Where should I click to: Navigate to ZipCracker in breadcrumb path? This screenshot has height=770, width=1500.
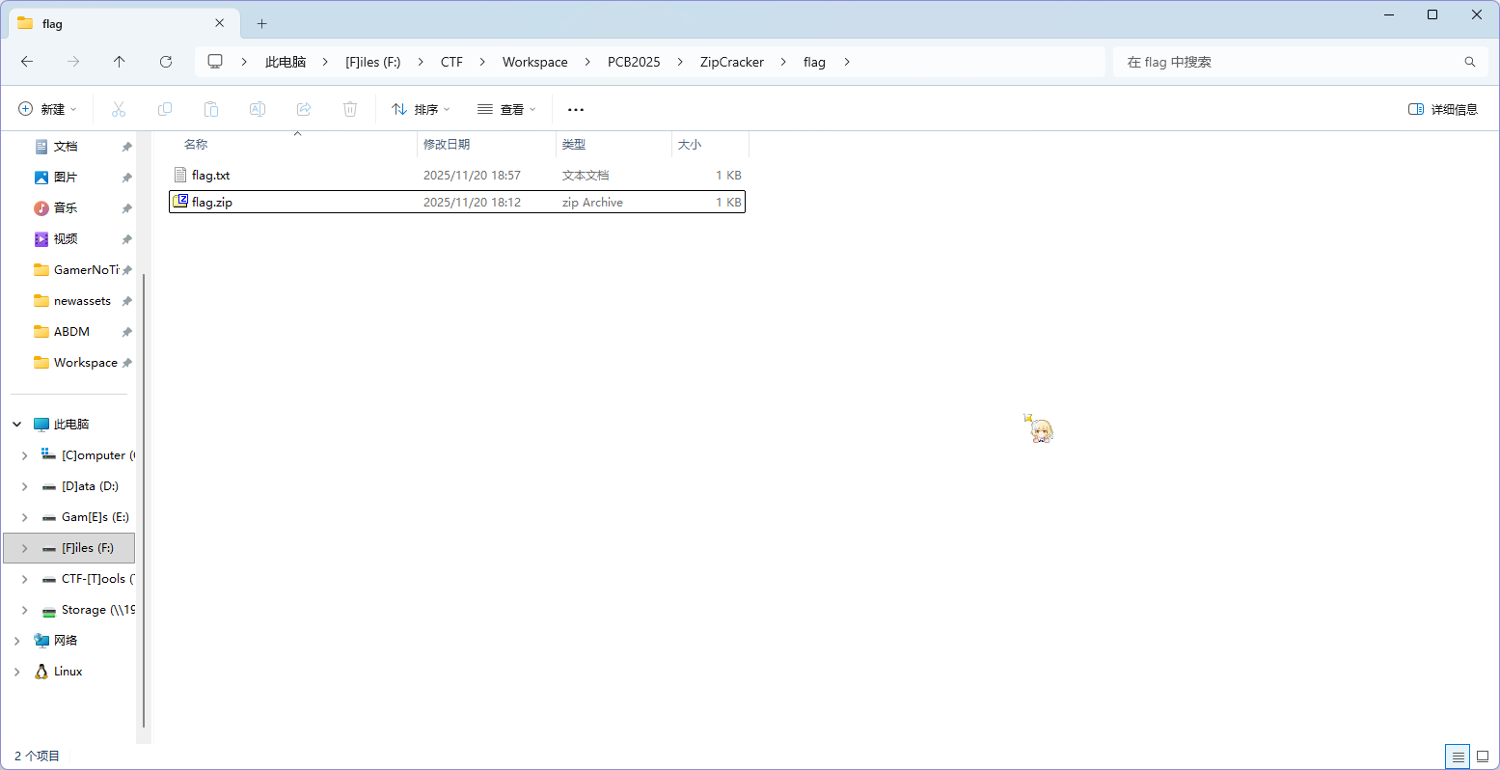click(x=731, y=62)
